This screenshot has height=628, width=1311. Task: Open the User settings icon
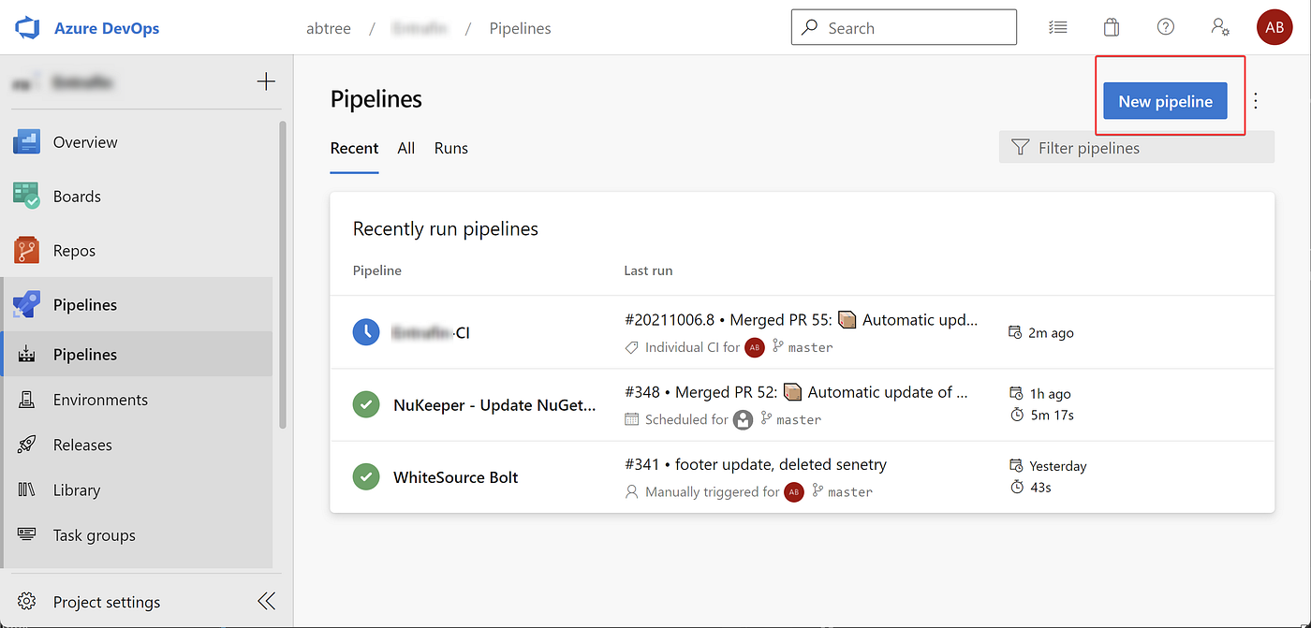1220,27
